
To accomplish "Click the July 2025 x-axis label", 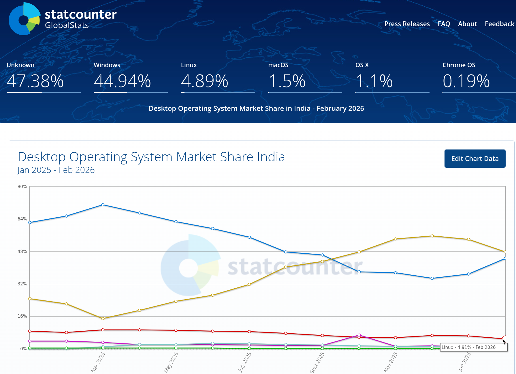I will [x=244, y=362].
